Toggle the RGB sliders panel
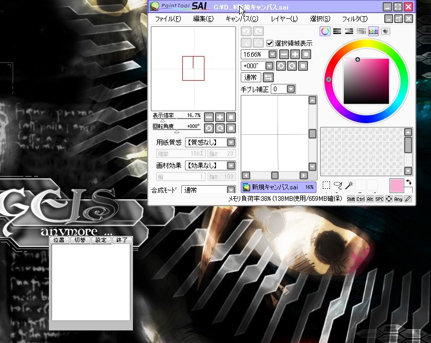The height and width of the screenshot is (343, 431). click(x=337, y=31)
